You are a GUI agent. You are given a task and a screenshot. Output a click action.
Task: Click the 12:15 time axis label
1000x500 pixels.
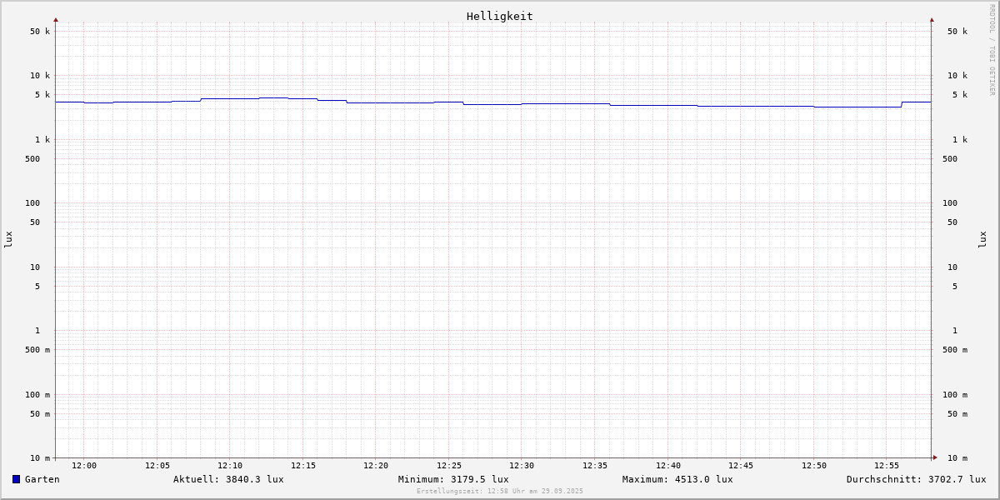tap(303, 466)
